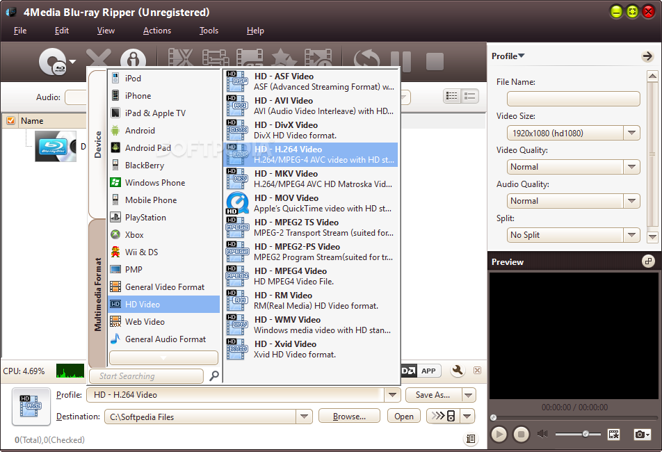Choose iPhone device category
662x452 pixels.
pos(164,96)
